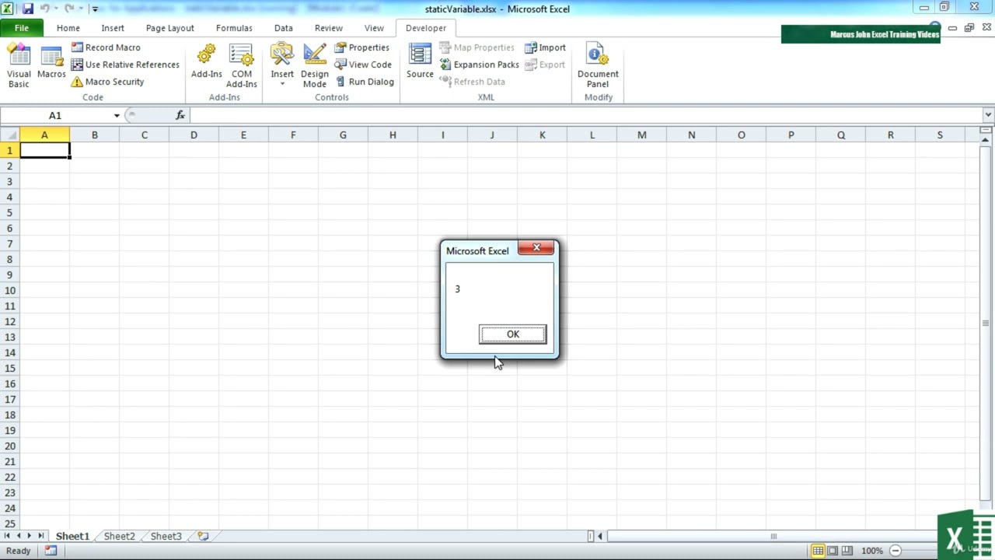Toggle Use Relative References
Image resolution: width=995 pixels, height=560 pixels.
click(125, 65)
